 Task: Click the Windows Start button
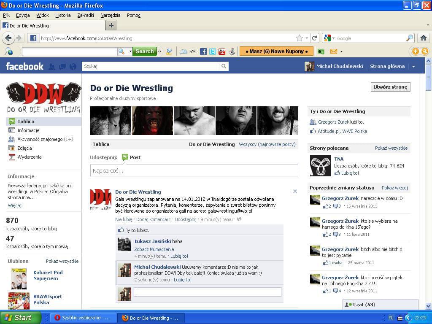(20, 318)
